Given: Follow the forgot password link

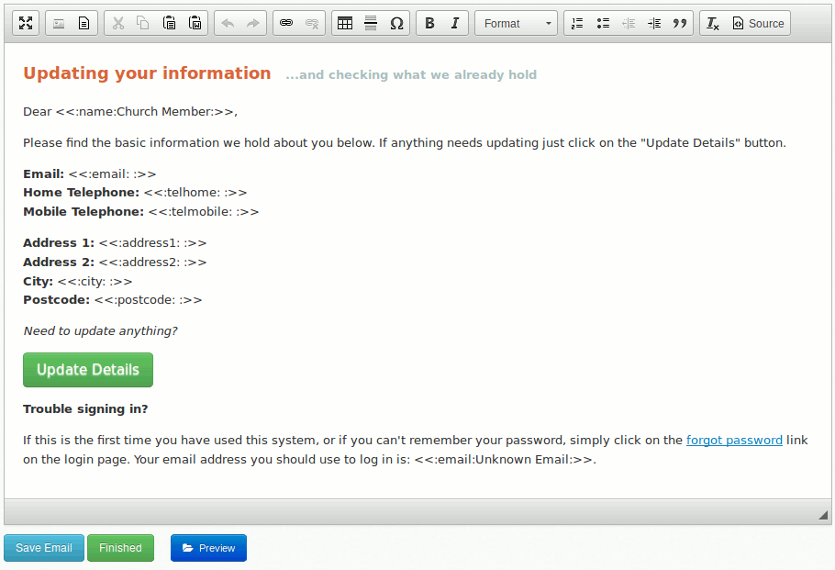Looking at the screenshot, I should (734, 440).
